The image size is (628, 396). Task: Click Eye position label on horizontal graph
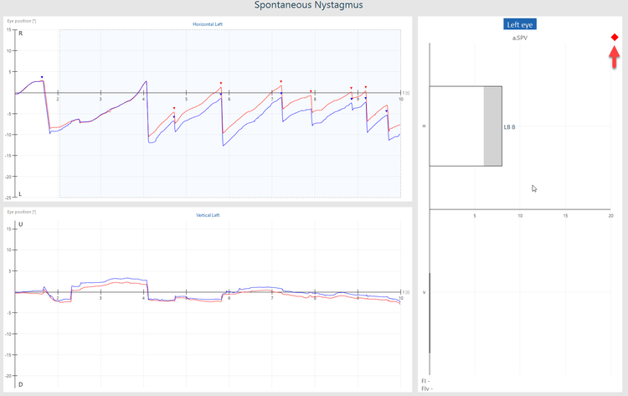click(x=22, y=21)
